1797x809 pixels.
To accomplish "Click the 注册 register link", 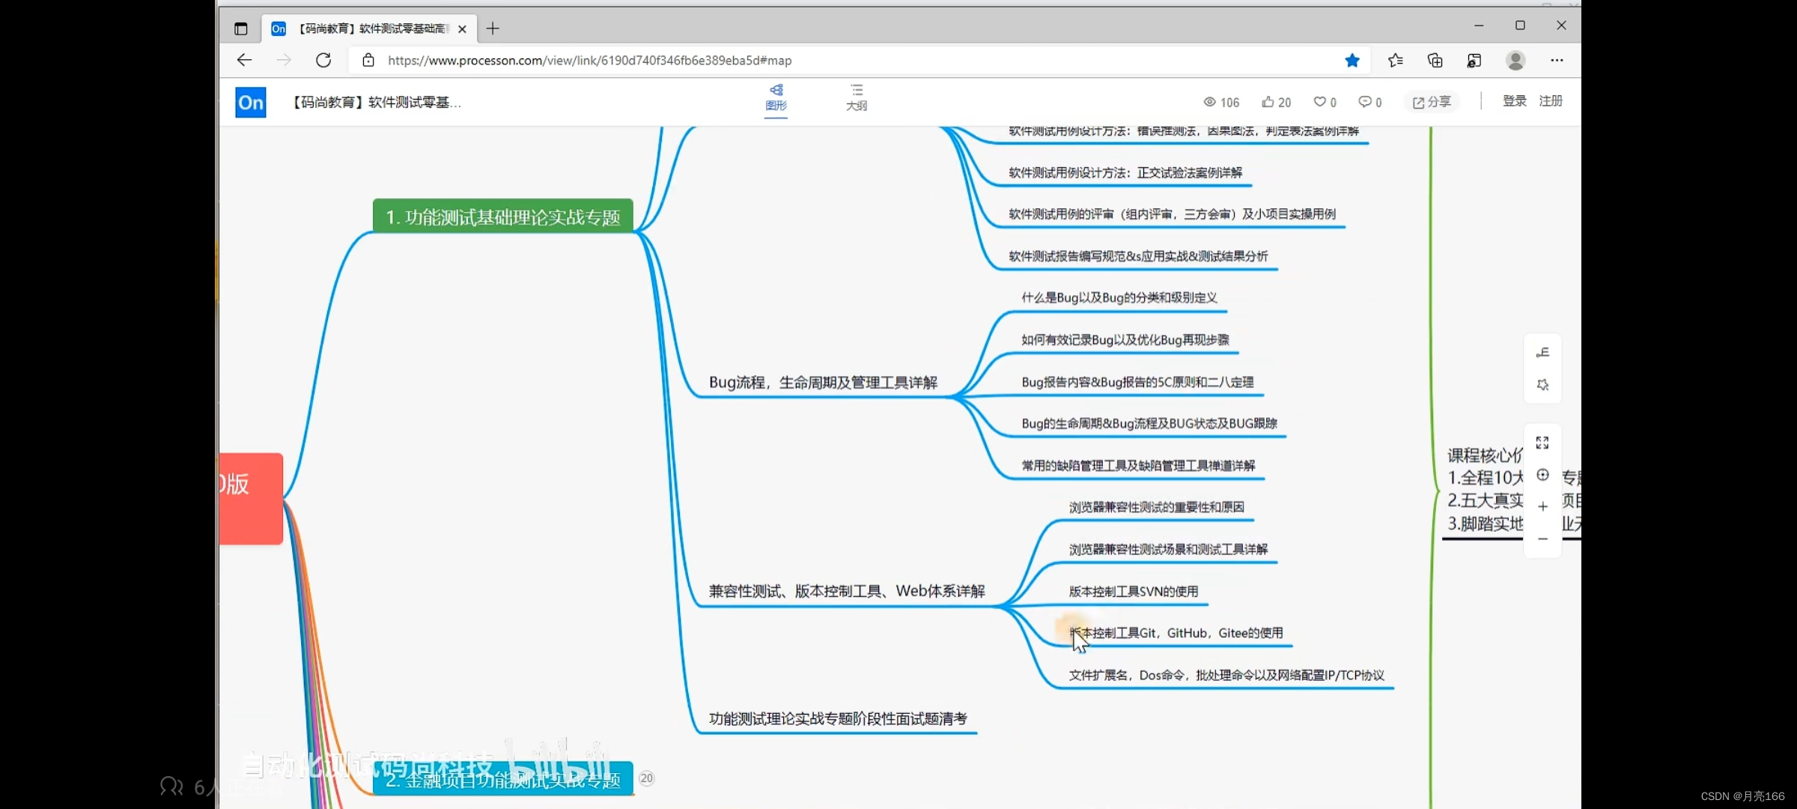I will (1551, 101).
